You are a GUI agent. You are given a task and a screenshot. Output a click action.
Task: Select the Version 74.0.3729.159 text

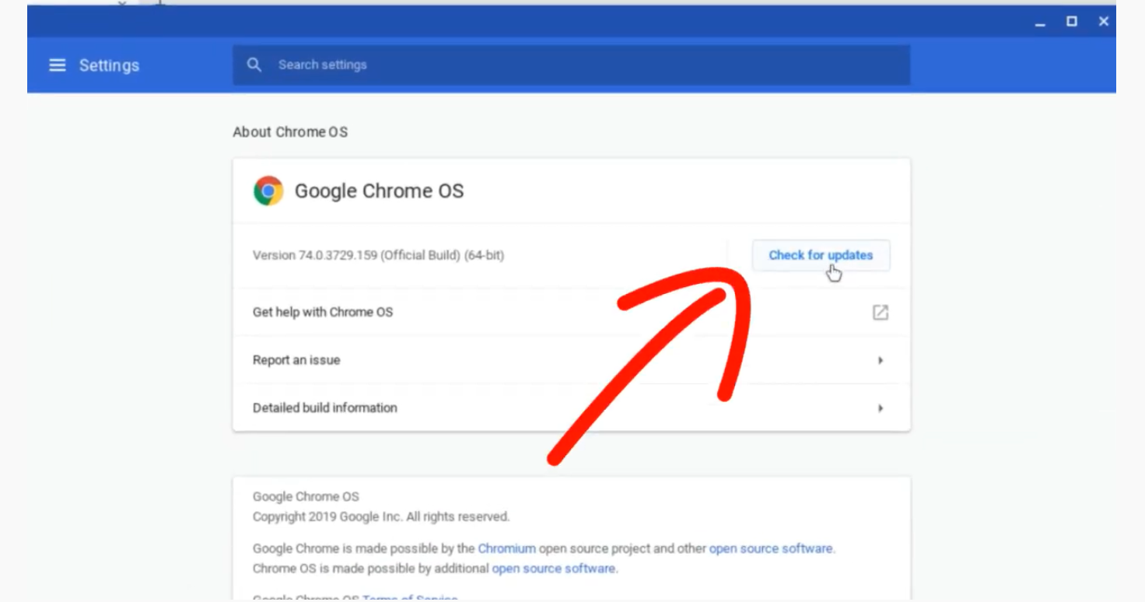[x=378, y=255]
